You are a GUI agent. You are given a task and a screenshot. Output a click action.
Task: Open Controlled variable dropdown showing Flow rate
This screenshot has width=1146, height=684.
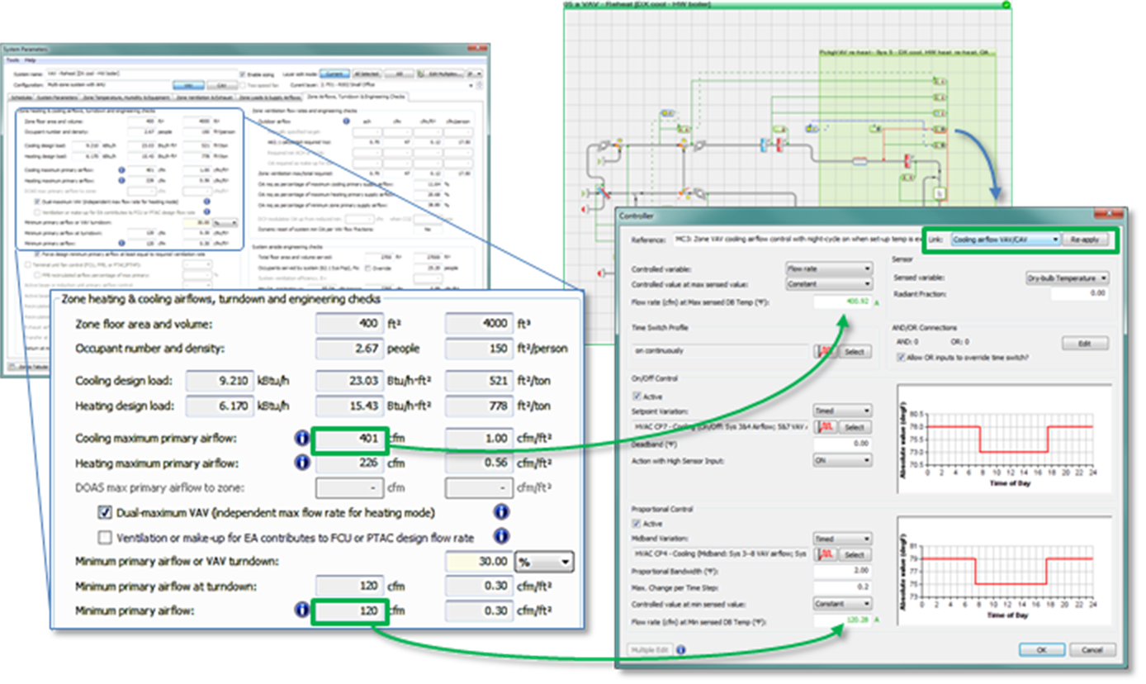click(829, 268)
